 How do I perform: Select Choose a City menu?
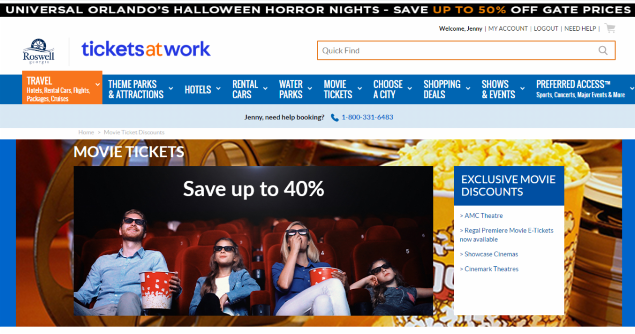388,89
